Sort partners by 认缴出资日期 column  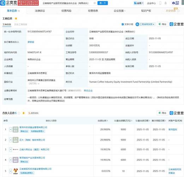143,121
